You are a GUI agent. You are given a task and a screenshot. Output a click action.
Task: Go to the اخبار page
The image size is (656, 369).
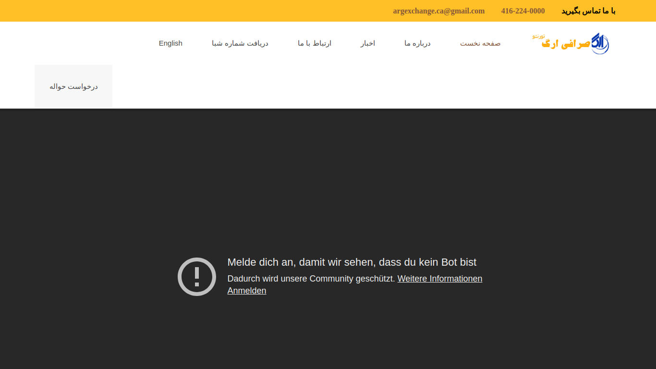point(368,43)
